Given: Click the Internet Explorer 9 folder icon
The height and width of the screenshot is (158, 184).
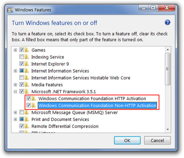Looking at the screenshot, I should (27, 64).
